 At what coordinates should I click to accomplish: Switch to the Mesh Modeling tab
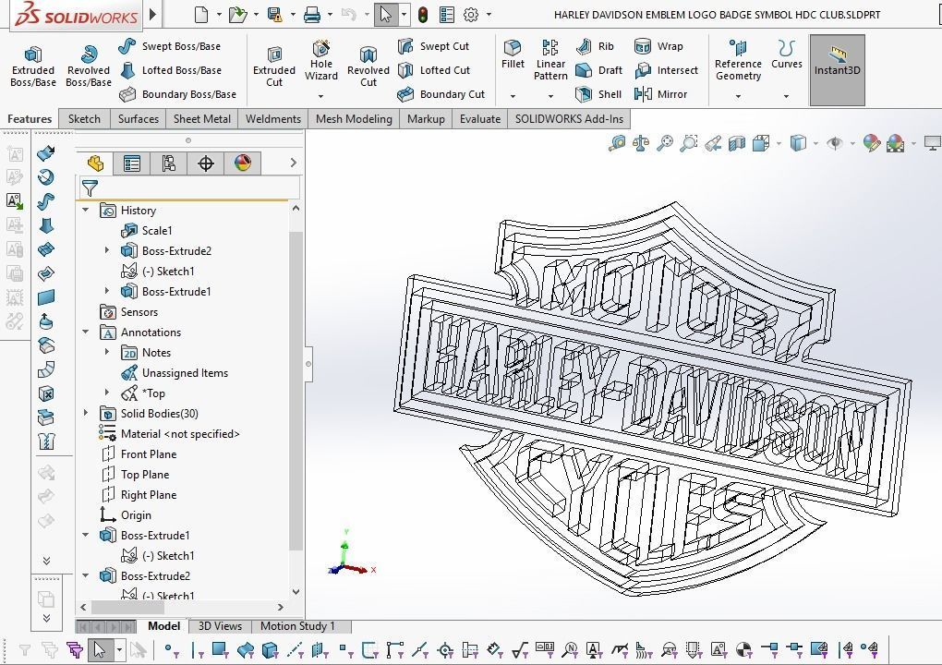354,119
